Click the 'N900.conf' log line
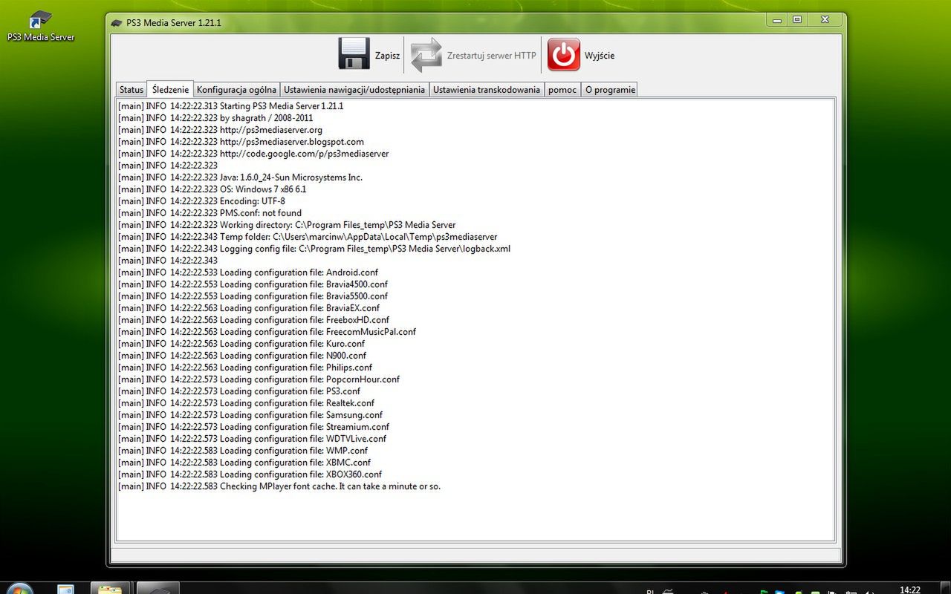This screenshot has width=951, height=594. click(242, 356)
